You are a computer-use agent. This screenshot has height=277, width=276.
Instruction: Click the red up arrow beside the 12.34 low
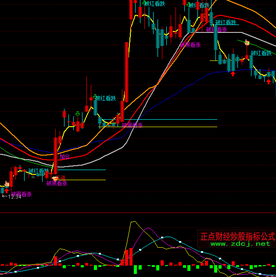(7, 191)
